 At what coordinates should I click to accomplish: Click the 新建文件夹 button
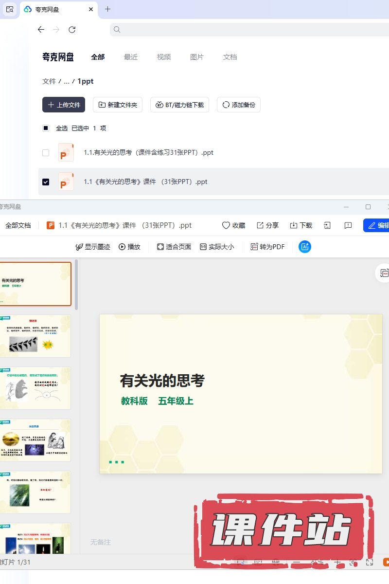[118, 105]
